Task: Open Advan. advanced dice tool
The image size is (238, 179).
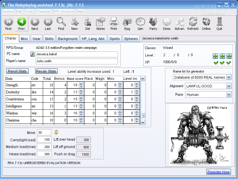Action: coord(180,24)
